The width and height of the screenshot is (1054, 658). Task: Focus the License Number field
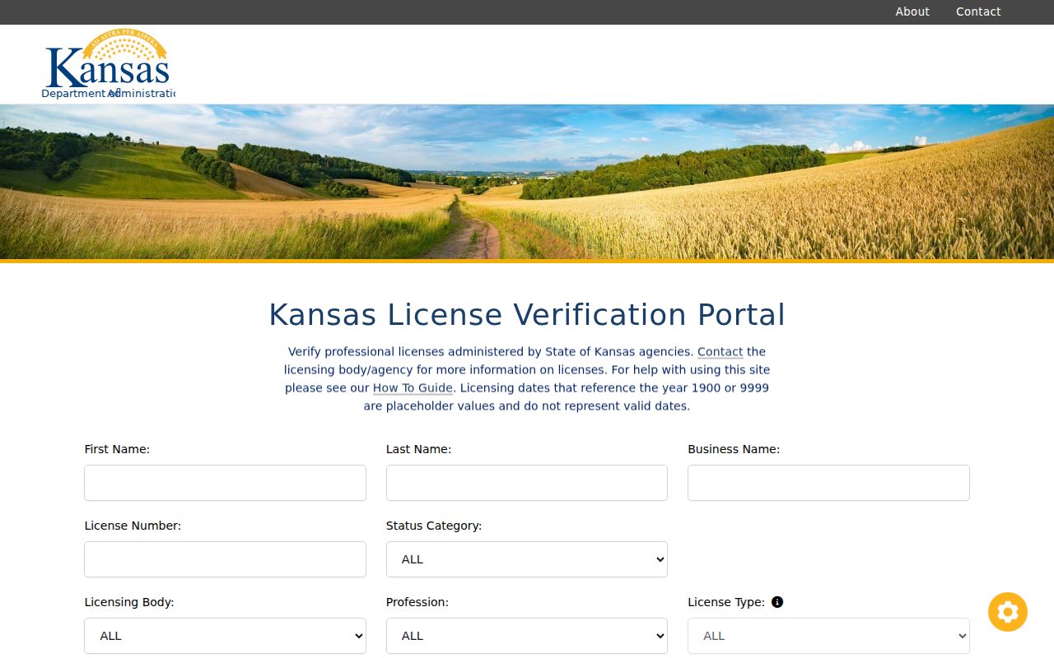tap(225, 559)
